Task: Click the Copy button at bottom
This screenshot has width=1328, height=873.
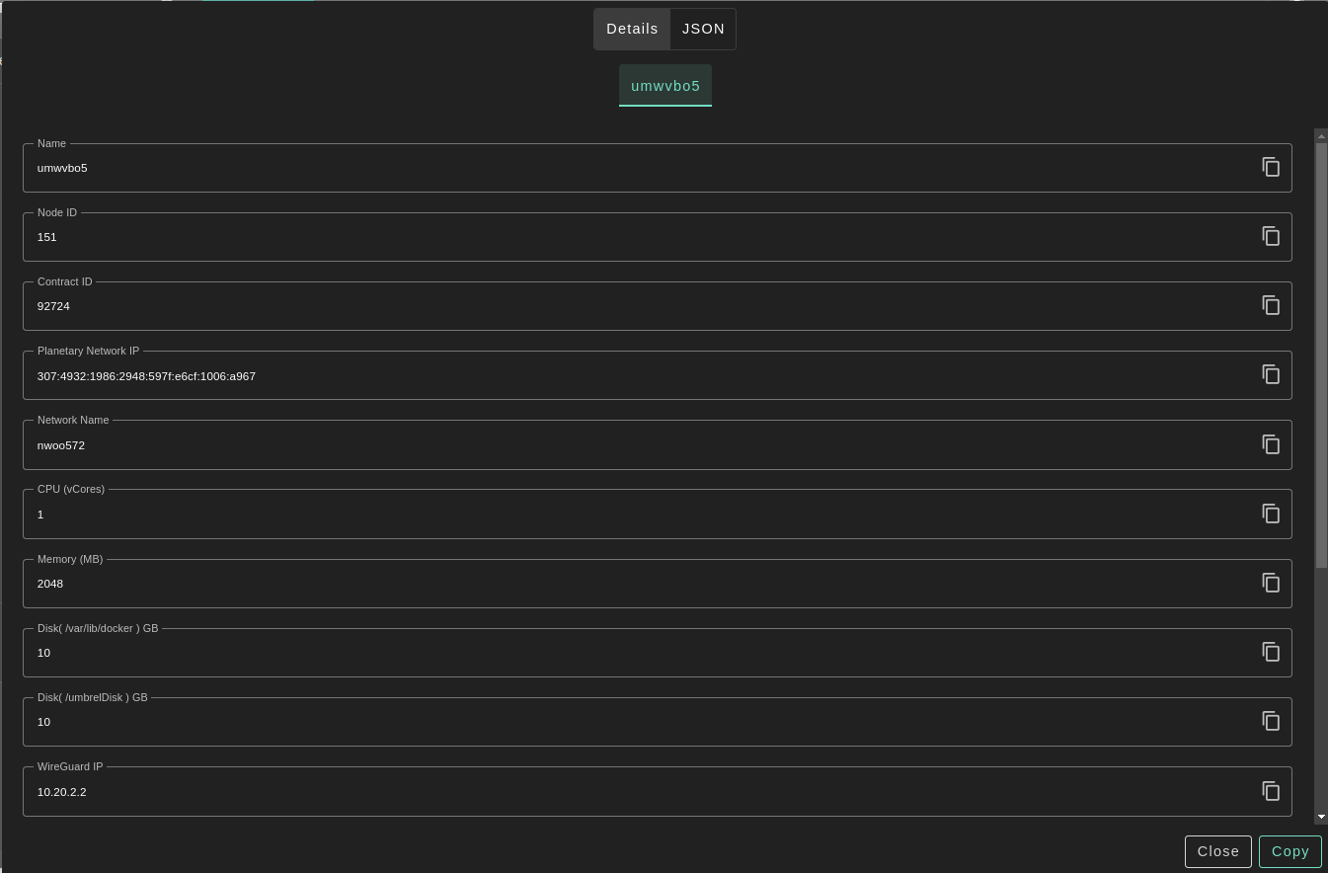Action: pyautogui.click(x=1289, y=851)
